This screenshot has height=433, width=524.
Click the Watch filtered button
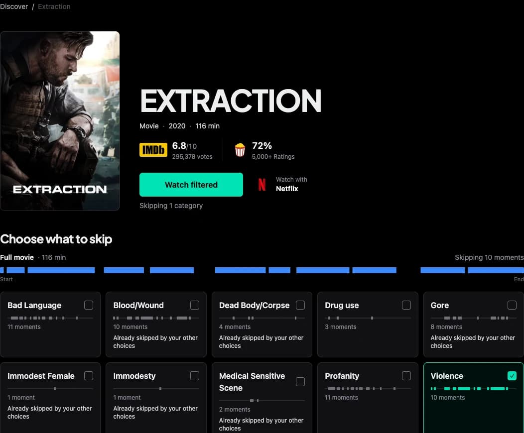tap(191, 185)
